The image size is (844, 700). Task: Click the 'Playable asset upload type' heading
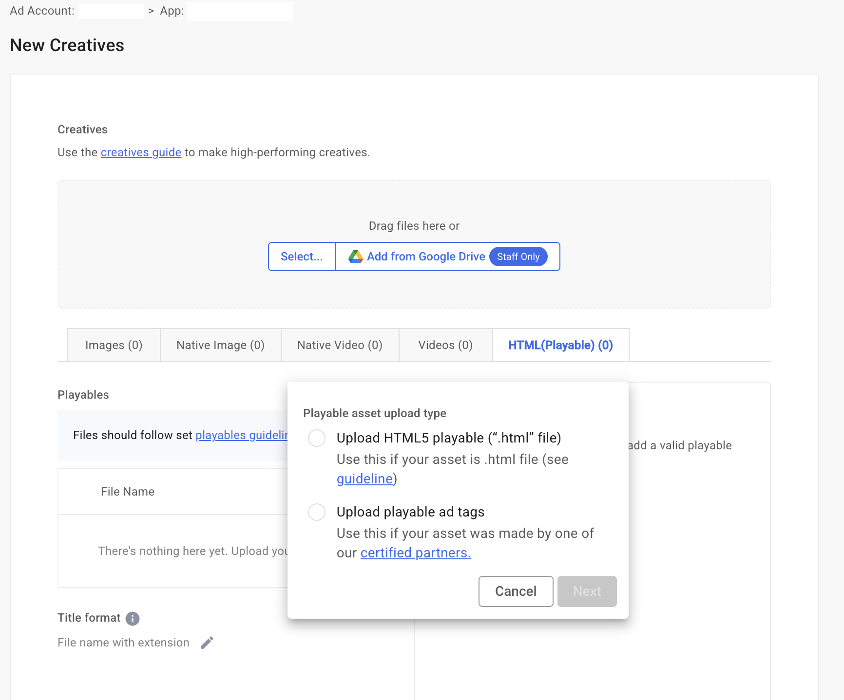(x=375, y=413)
